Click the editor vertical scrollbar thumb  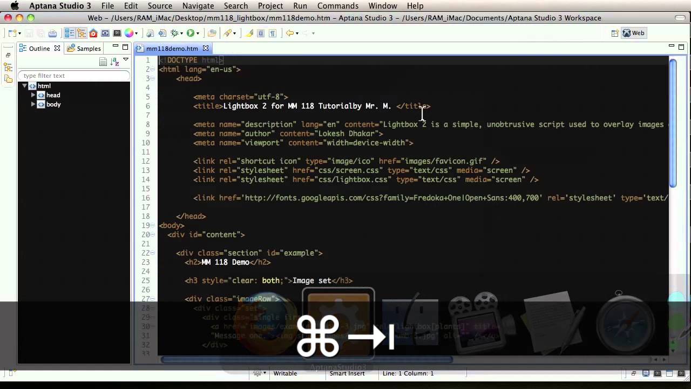coord(673,123)
